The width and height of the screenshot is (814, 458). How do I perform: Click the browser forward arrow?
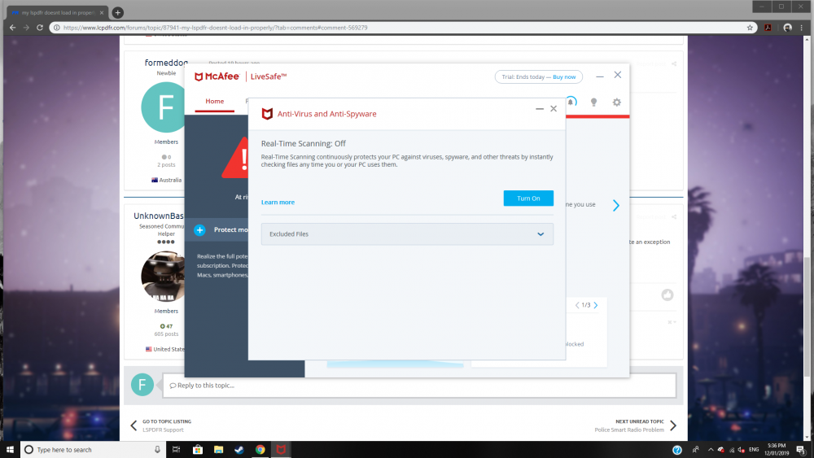pyautogui.click(x=26, y=28)
